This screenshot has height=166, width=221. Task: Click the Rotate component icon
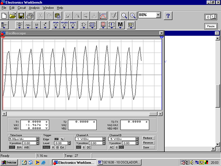pos(69,15)
